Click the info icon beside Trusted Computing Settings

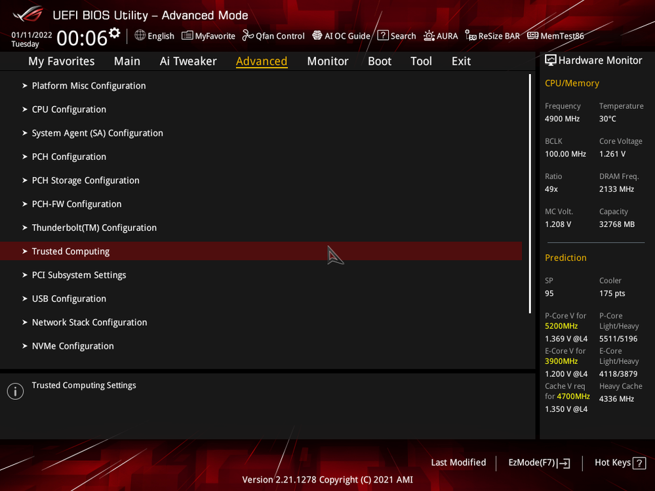click(x=15, y=391)
